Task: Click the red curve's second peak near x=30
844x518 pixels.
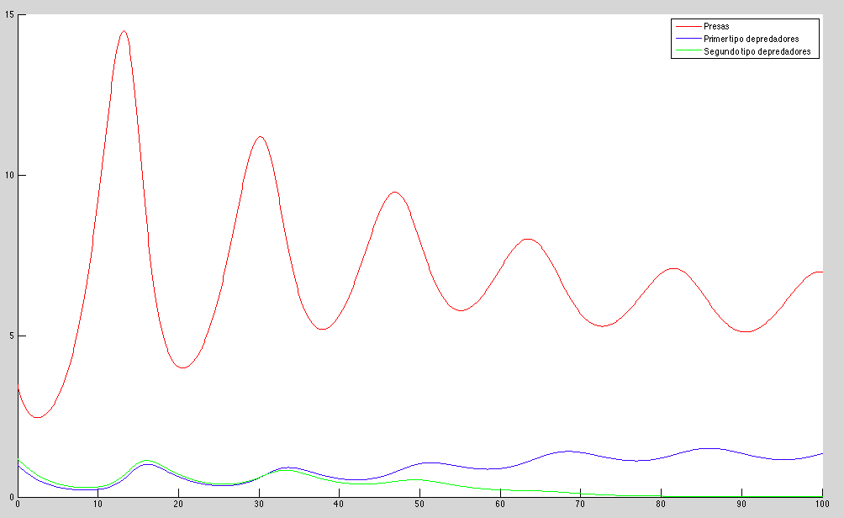Action: pos(260,136)
